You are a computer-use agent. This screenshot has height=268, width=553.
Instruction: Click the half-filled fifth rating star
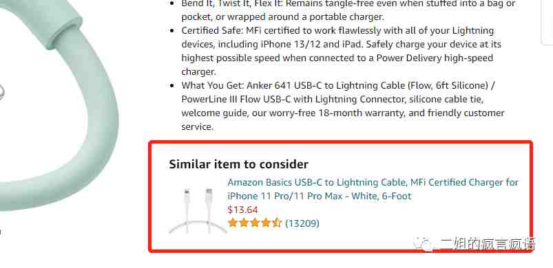pos(277,223)
